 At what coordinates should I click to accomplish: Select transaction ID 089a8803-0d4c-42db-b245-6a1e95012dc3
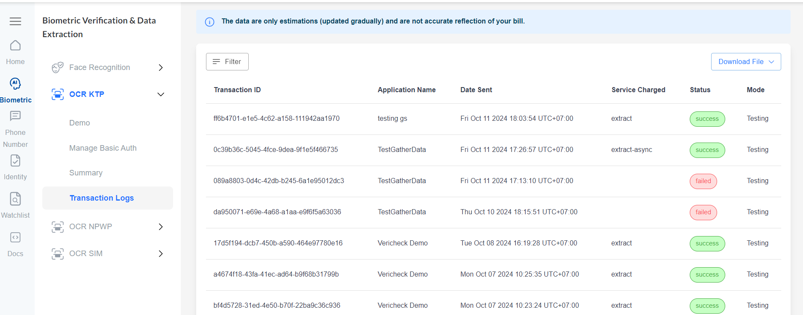279,181
